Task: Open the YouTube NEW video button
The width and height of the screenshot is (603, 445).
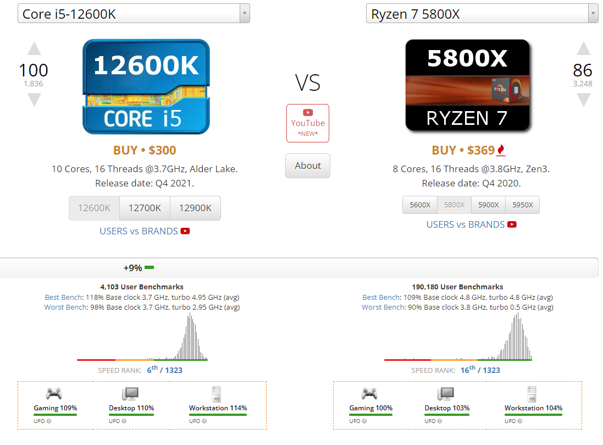Action: 308,123
